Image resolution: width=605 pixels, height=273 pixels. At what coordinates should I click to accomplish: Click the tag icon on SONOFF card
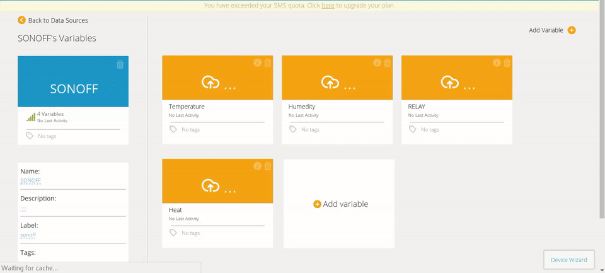(x=30, y=136)
